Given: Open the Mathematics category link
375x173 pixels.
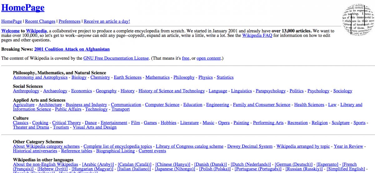Looking at the screenshot, I should tap(157, 77).
